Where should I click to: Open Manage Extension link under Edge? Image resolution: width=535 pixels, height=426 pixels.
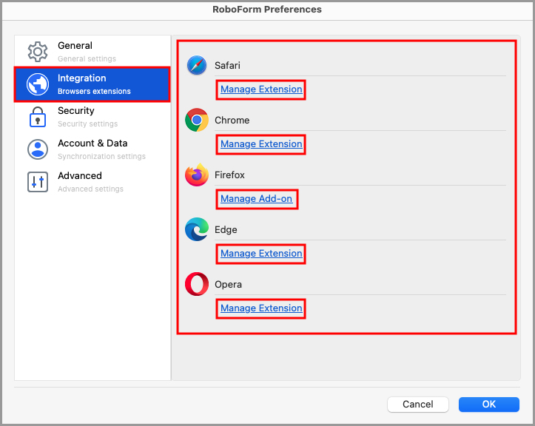[x=261, y=254]
